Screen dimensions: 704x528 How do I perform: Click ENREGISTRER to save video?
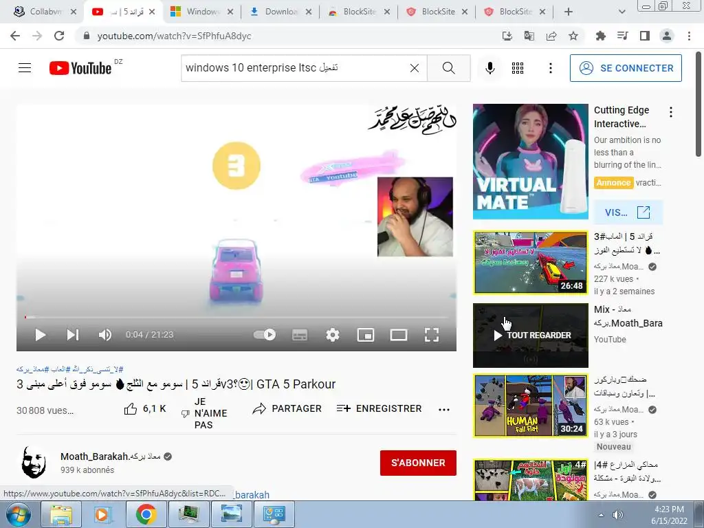379,408
